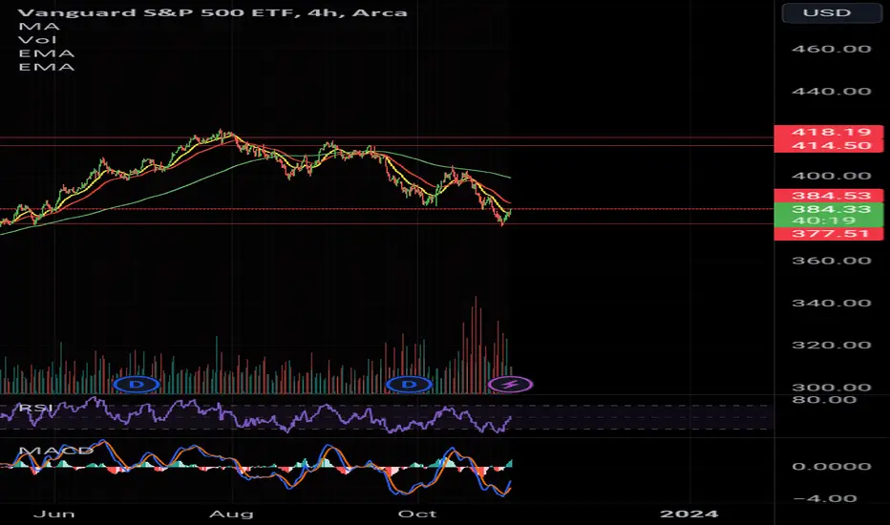Click the 2024 time axis label

point(689,514)
